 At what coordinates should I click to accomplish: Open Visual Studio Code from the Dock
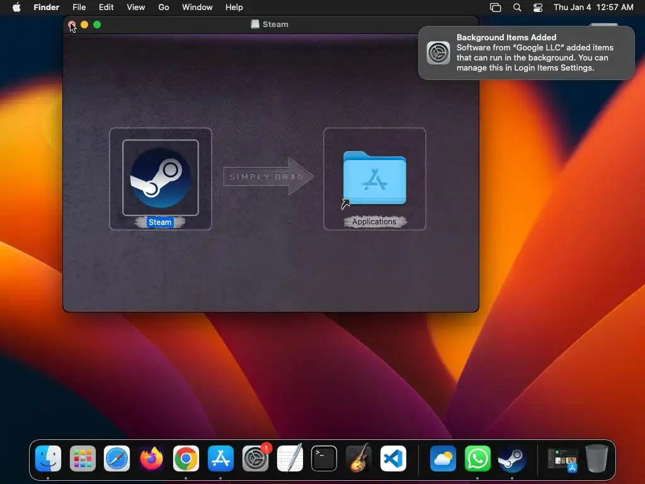pyautogui.click(x=393, y=459)
